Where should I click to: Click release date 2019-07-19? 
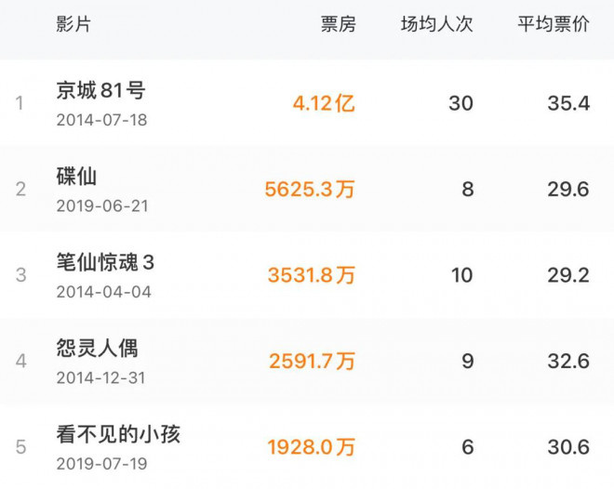tap(101, 464)
